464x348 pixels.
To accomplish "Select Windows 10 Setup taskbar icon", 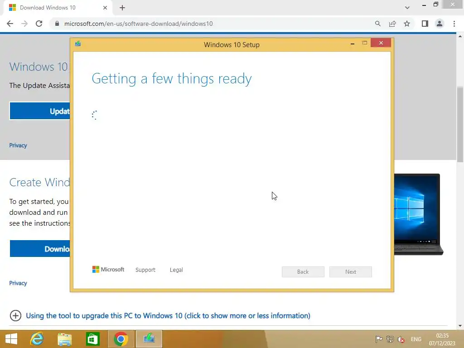I will [149, 339].
